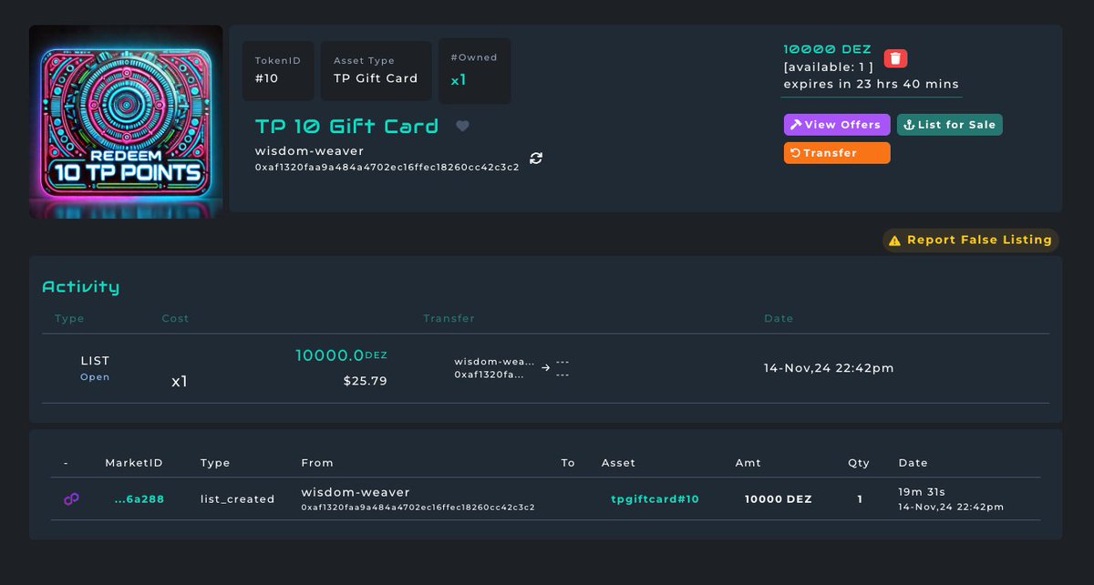Report False Listing
This screenshot has width=1094, height=585.
[970, 240]
